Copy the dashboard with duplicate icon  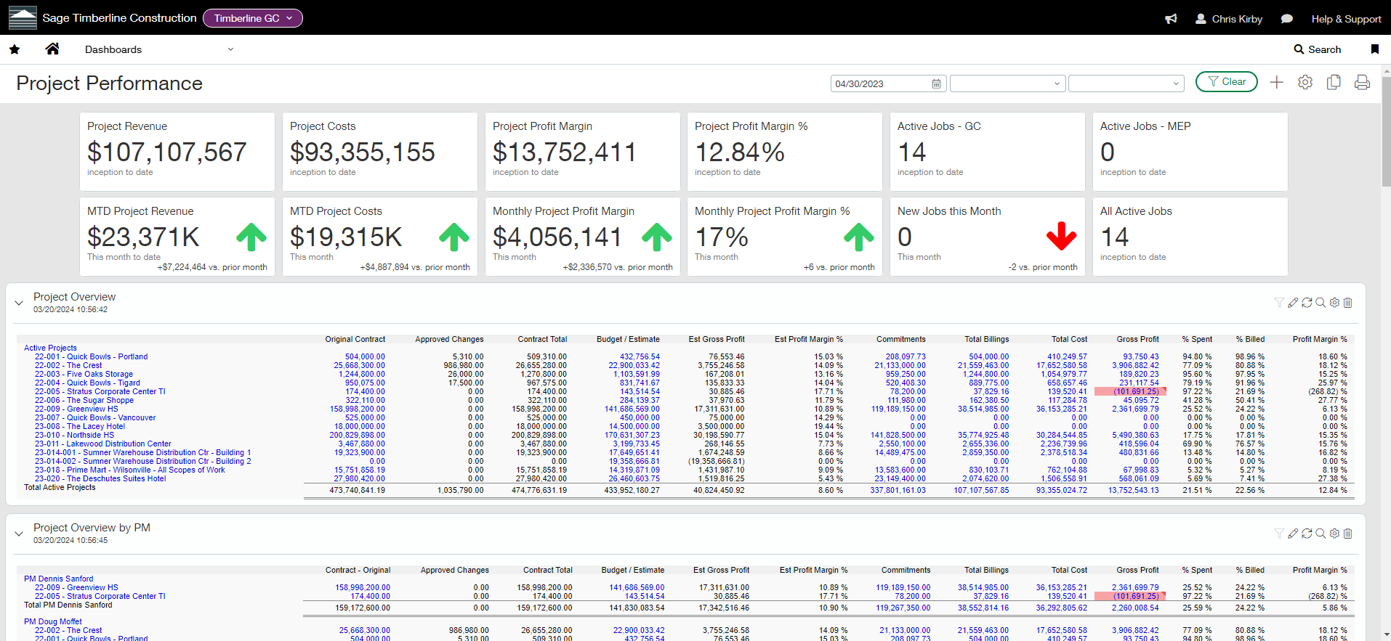(x=1334, y=83)
